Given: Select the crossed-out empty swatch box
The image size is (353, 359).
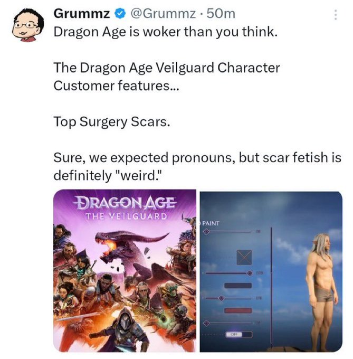Looking at the screenshot, I should (244, 258).
